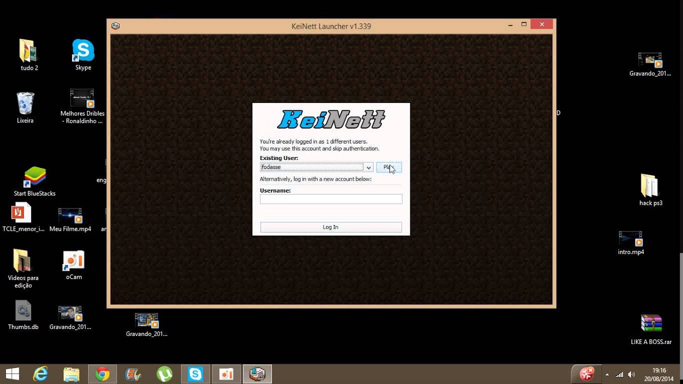Click the network signal tray icon
683x384 pixels.
point(620,374)
